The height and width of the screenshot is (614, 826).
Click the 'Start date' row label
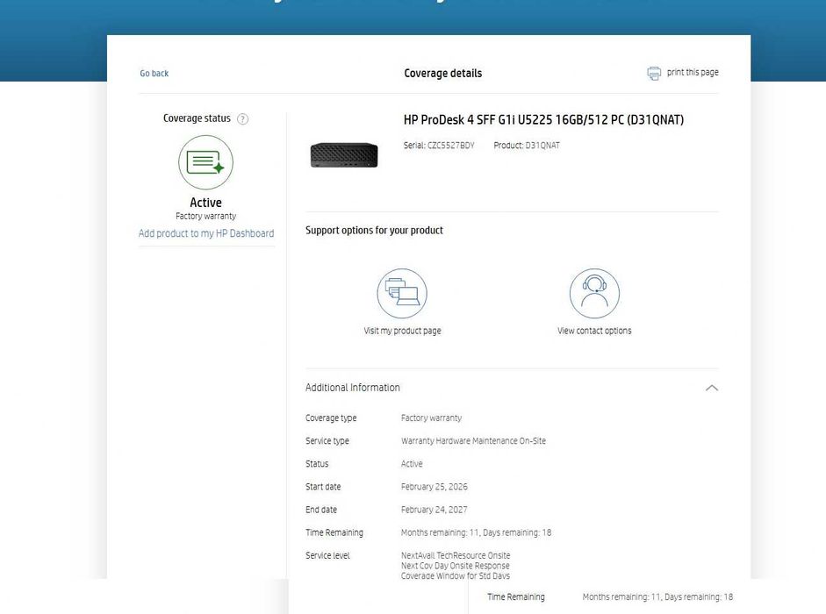click(x=323, y=487)
